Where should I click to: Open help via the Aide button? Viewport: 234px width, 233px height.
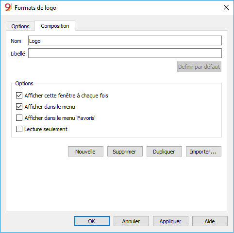coord(210,221)
